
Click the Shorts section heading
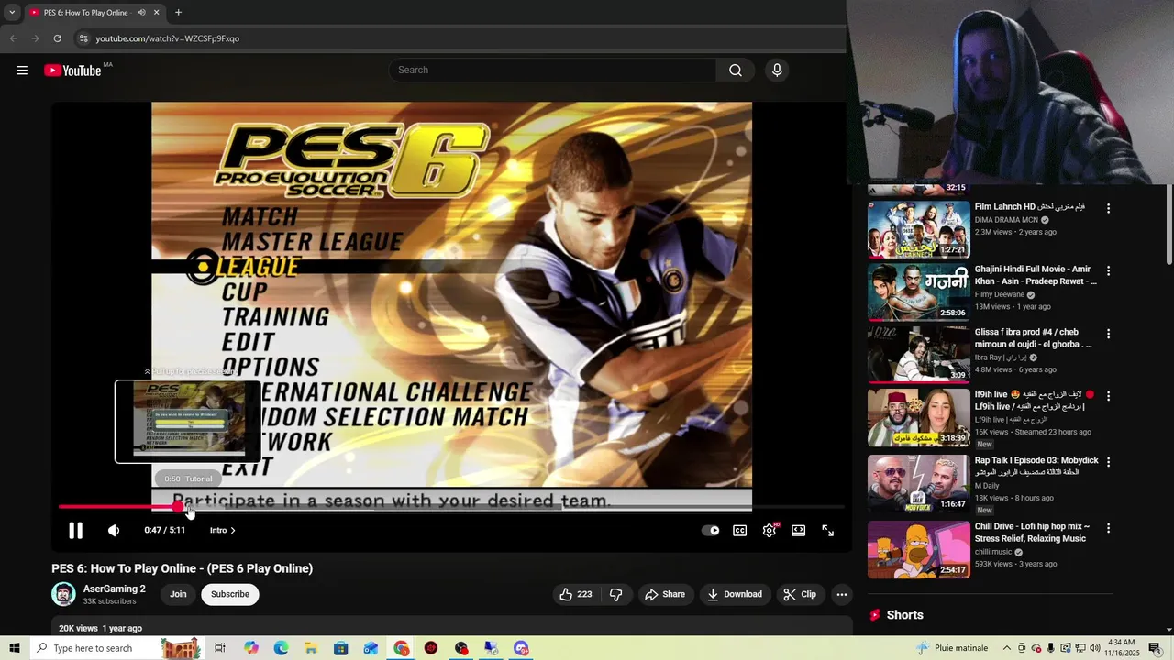(904, 615)
